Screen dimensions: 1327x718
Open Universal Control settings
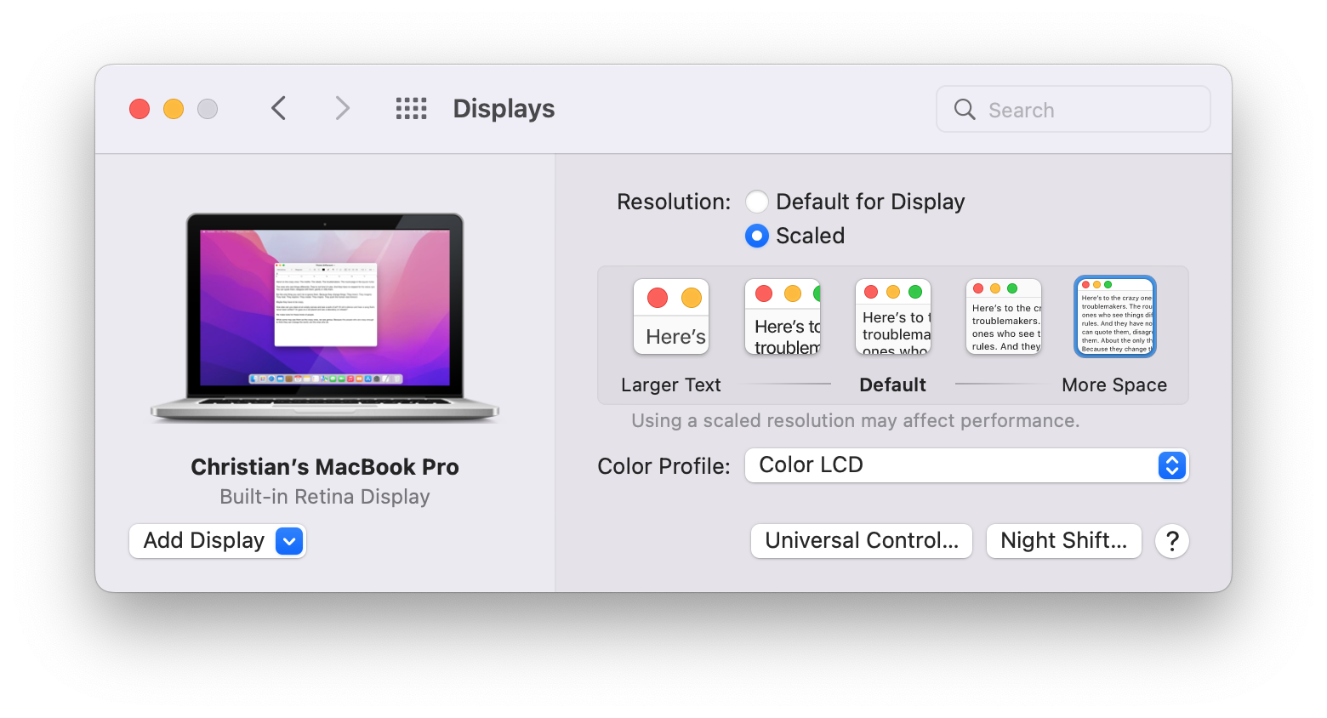(x=861, y=541)
